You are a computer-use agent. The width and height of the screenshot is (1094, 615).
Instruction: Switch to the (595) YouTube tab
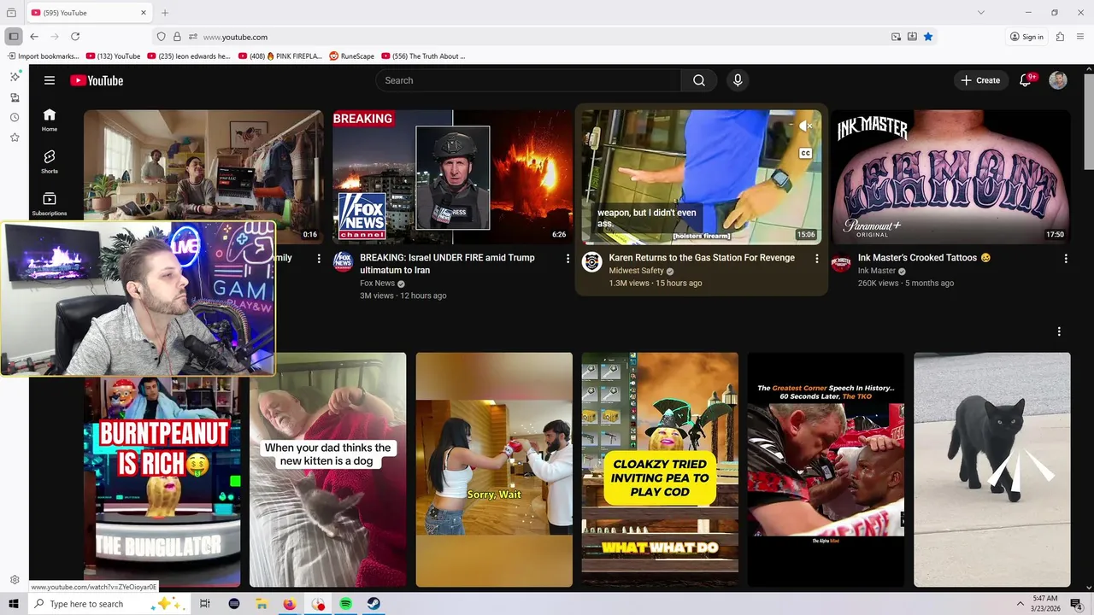pyautogui.click(x=88, y=13)
